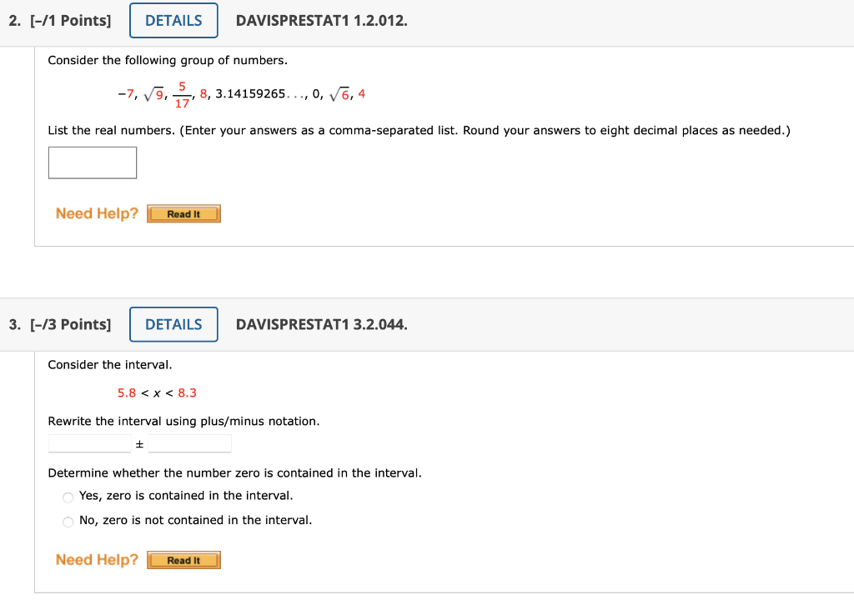Click the question 2 number label

tap(13, 20)
